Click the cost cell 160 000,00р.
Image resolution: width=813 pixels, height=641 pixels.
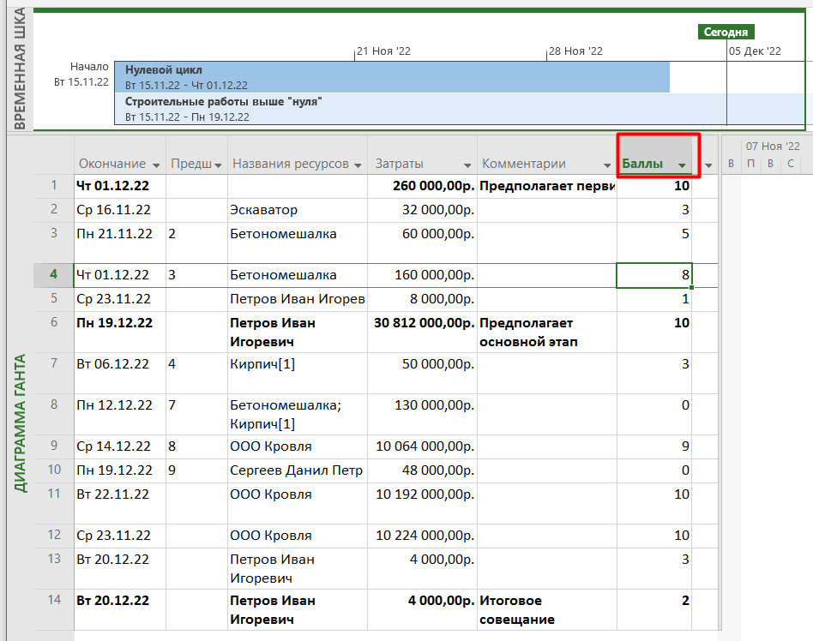[422, 275]
